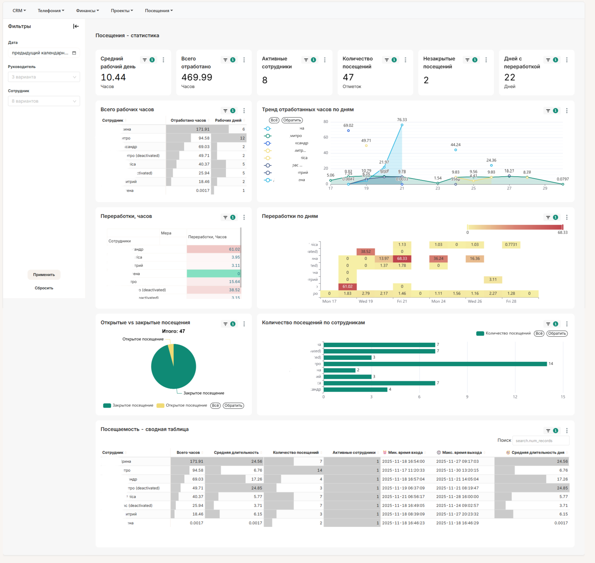Click filter icon on Открытые vs закрытые посещения
The image size is (595, 563).
point(225,324)
